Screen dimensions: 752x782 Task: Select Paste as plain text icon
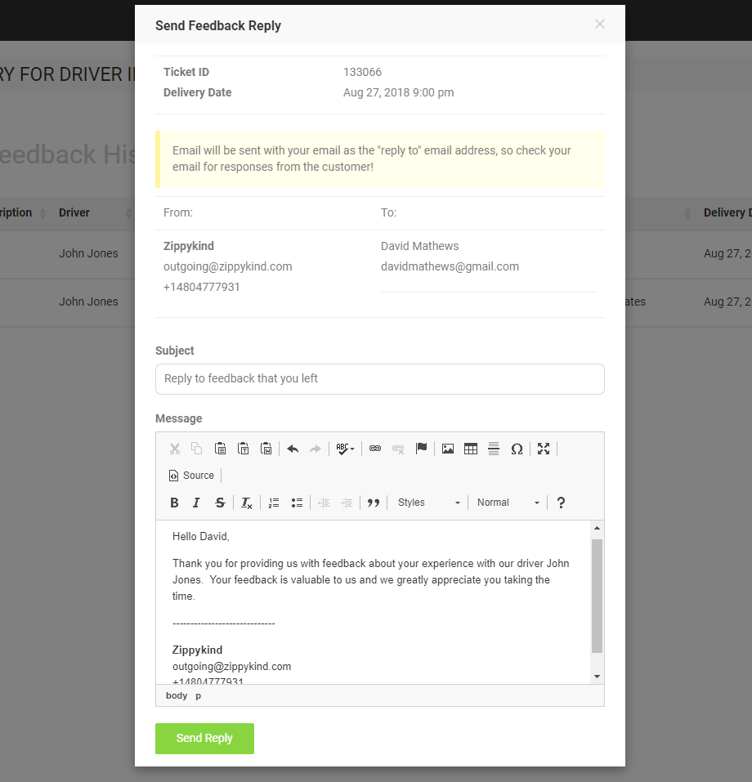(243, 449)
